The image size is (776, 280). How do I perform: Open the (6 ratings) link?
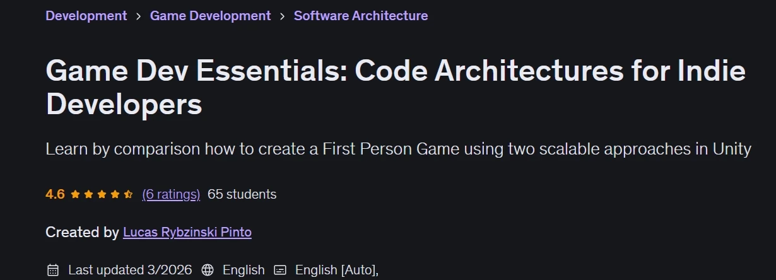tap(171, 194)
